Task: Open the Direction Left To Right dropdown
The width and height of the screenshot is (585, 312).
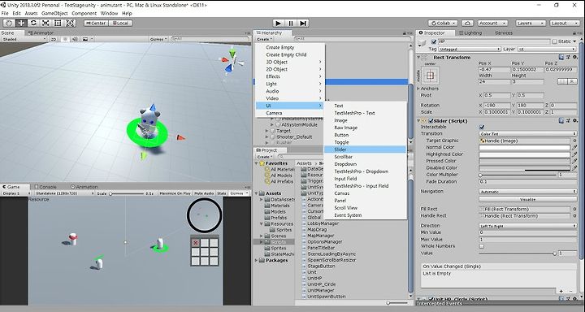Action: 528,226
